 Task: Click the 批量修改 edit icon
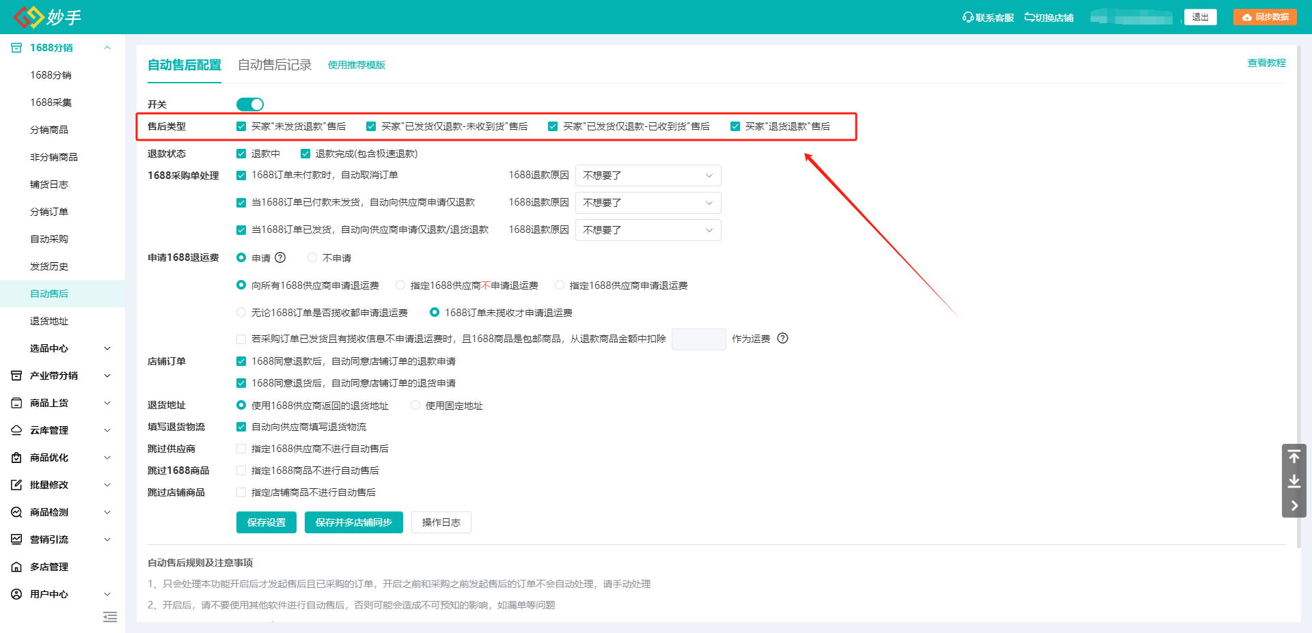[16, 485]
